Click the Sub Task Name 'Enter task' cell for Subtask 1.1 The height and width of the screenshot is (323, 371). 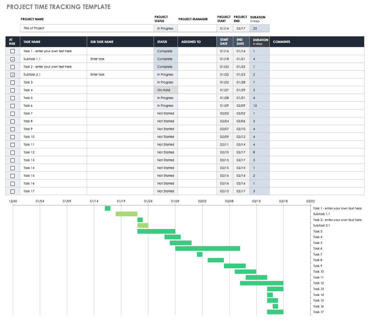[120, 59]
